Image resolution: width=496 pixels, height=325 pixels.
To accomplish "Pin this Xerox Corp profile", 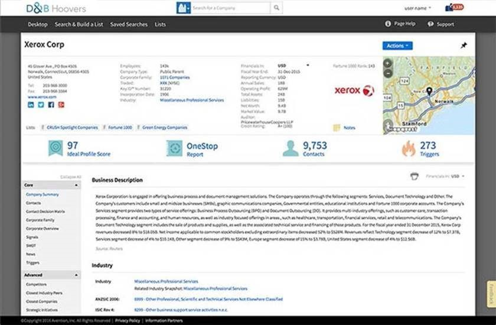I will pos(464,45).
